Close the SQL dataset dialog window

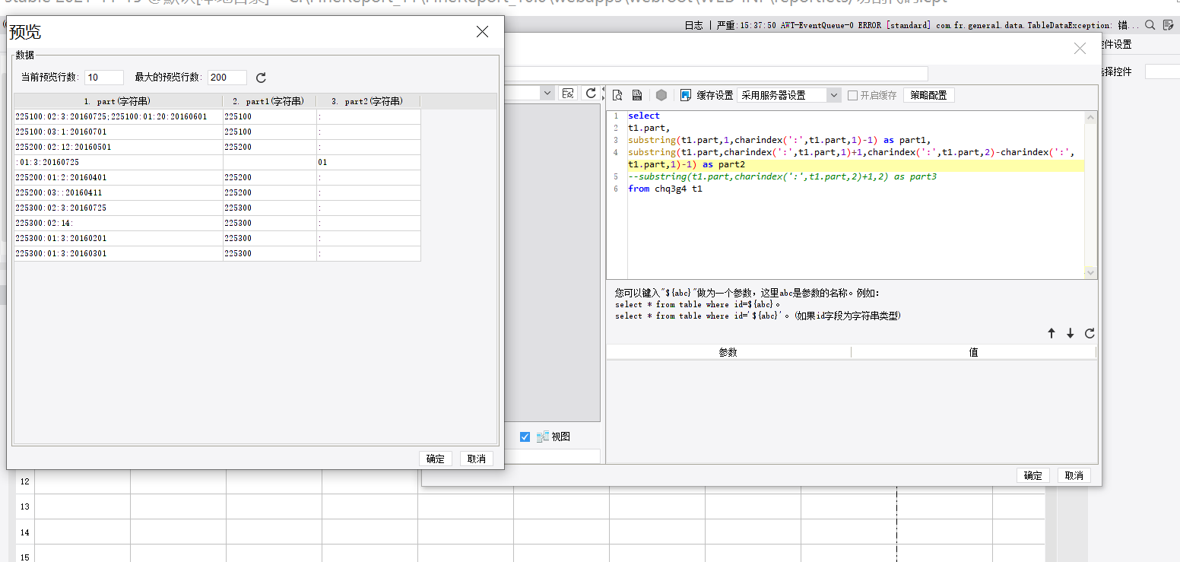(x=1080, y=48)
